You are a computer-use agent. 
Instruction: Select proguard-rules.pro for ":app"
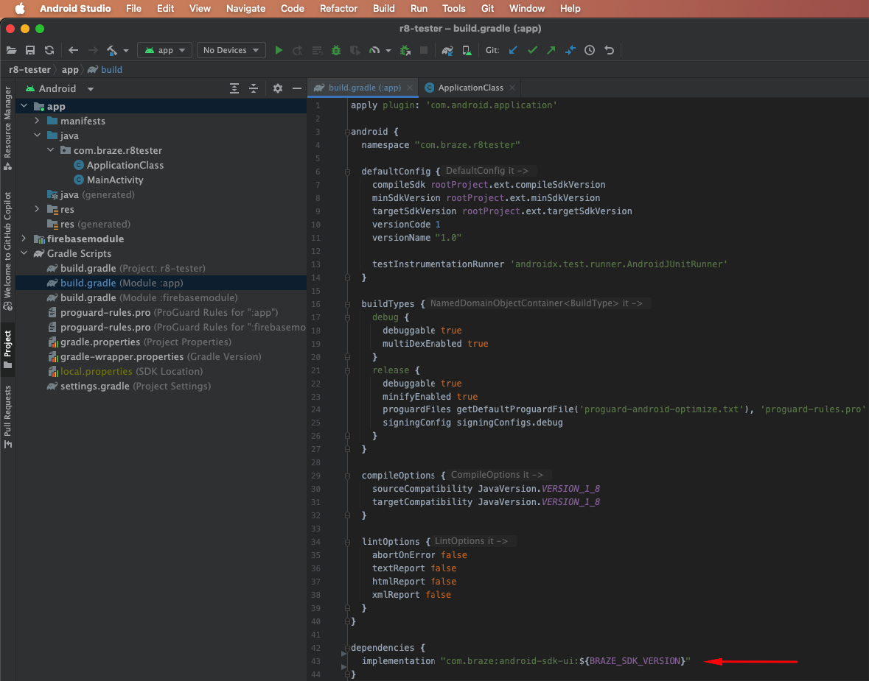pos(169,312)
